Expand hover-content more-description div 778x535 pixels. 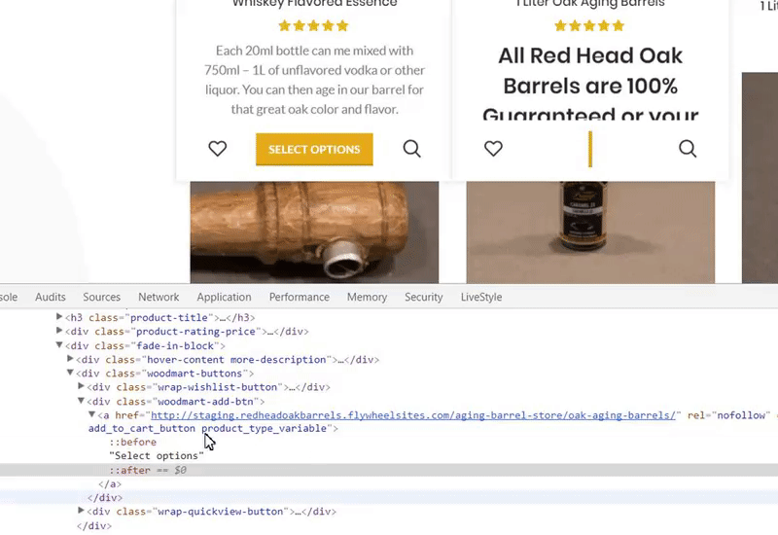pos(70,358)
